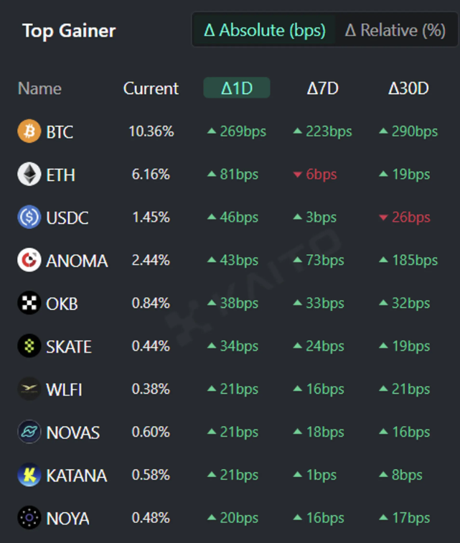
Task: Click the OKB checkered icon
Action: [29, 303]
